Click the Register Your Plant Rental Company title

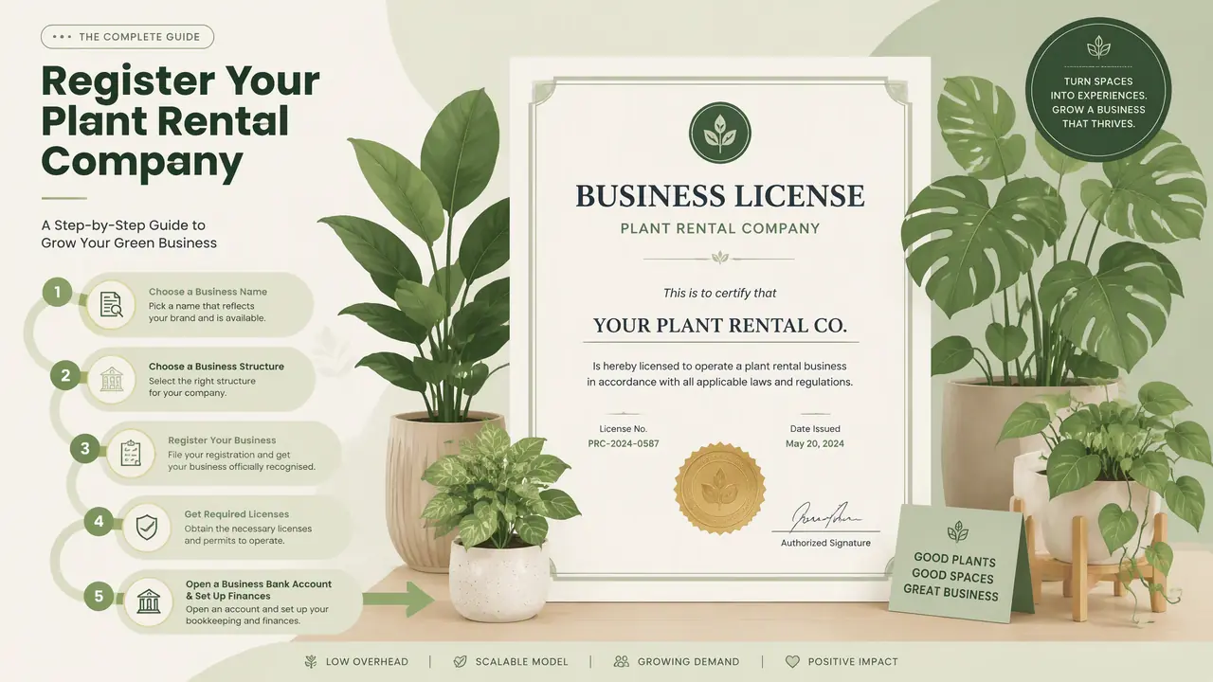[181, 121]
